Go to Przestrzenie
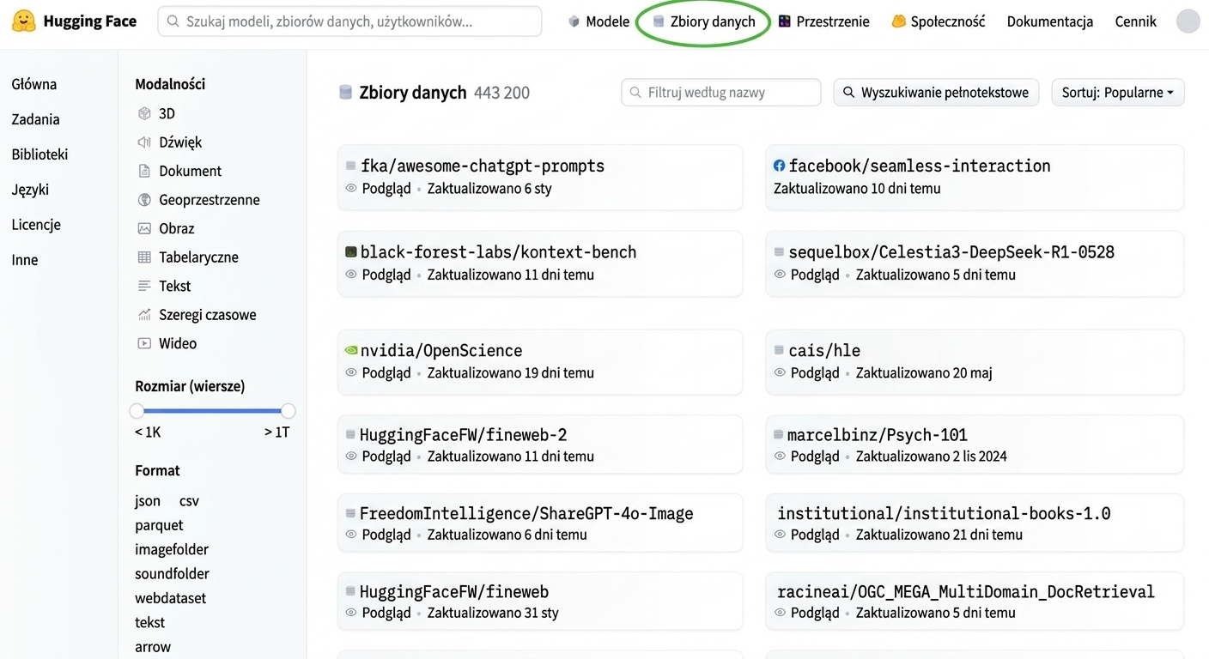This screenshot has width=1209, height=659. 823,22
